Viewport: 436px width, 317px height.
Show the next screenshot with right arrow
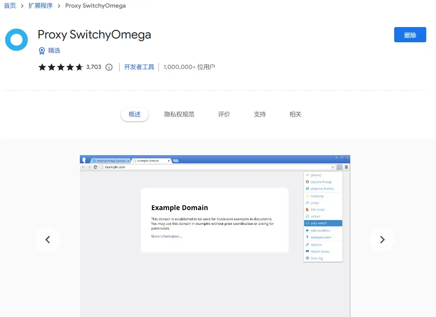(381, 240)
